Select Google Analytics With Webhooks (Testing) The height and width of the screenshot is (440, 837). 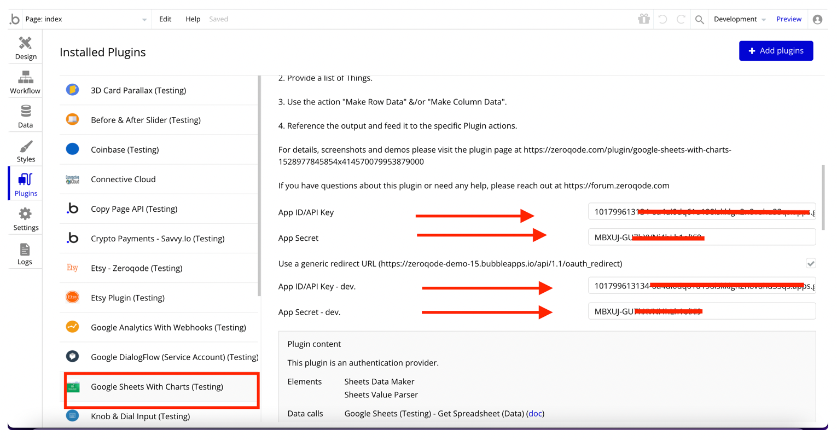tap(159, 327)
